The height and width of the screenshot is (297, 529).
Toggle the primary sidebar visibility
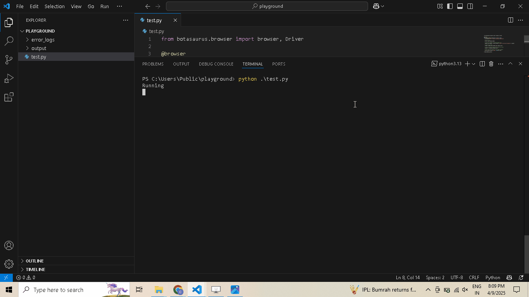450,6
